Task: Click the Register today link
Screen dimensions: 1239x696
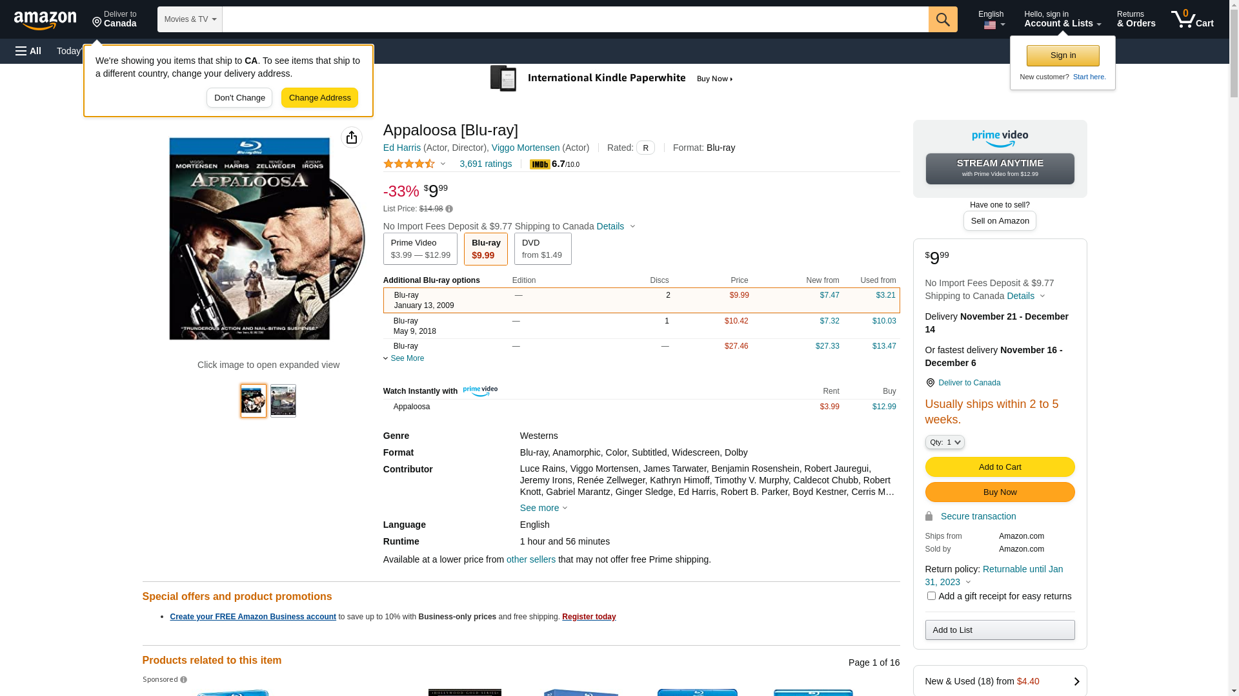Action: [x=589, y=617]
